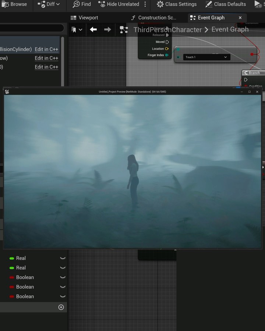Toggle eye visibility for the first Boolean variable
Image resolution: width=265 pixels, height=331 pixels.
tap(63, 277)
